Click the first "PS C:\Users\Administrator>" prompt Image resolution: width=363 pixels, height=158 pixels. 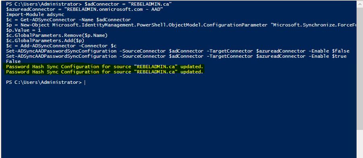click(44, 4)
